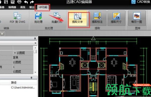
Task: Pin the lower file list panel
Action: 31,78
